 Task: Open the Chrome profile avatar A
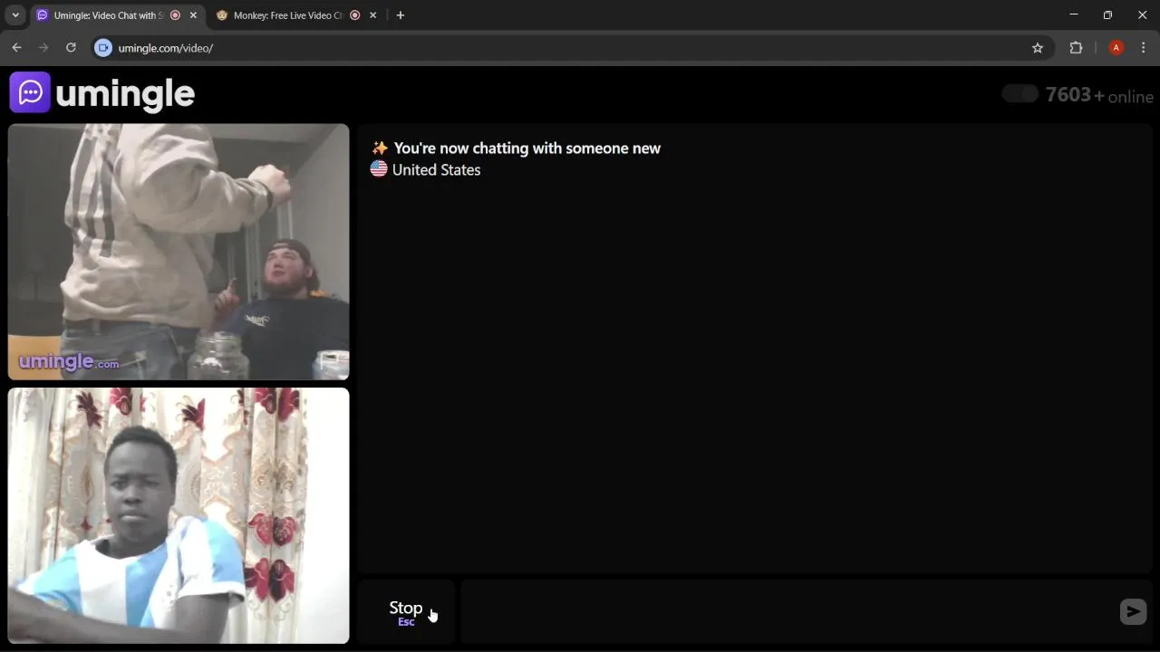point(1116,48)
